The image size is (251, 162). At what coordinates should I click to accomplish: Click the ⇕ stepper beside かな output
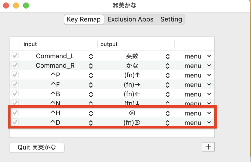(168, 65)
